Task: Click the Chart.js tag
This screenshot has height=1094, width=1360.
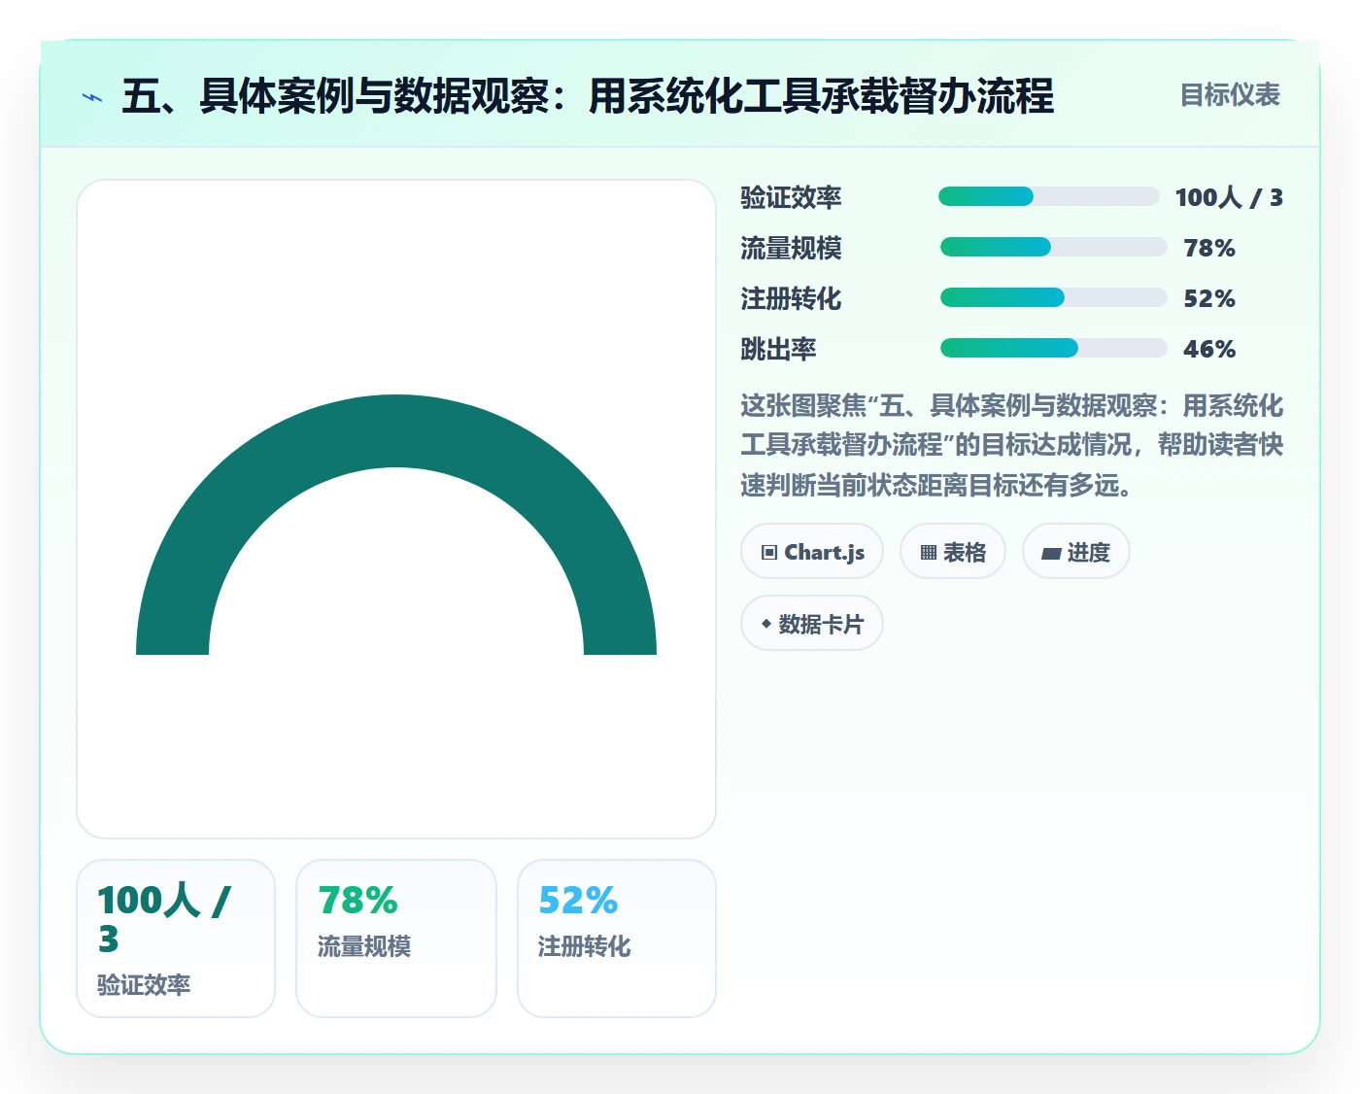Action: tap(812, 552)
